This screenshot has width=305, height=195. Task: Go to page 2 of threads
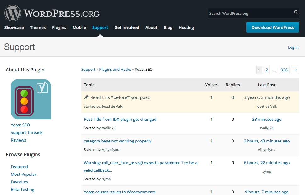[x=267, y=70]
